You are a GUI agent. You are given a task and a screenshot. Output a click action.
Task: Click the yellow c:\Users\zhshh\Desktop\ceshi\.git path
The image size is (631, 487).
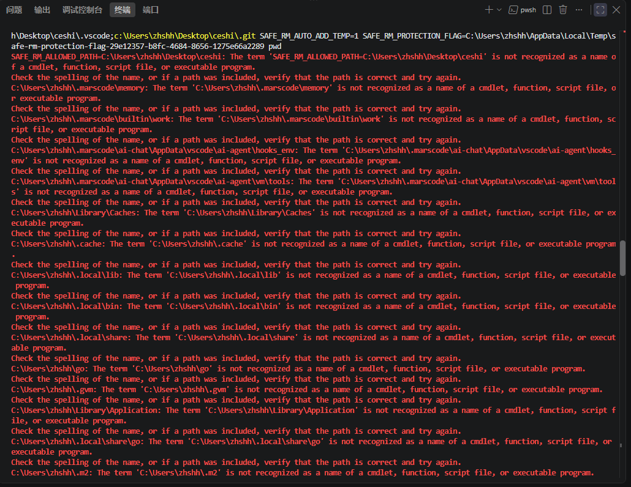[185, 35]
